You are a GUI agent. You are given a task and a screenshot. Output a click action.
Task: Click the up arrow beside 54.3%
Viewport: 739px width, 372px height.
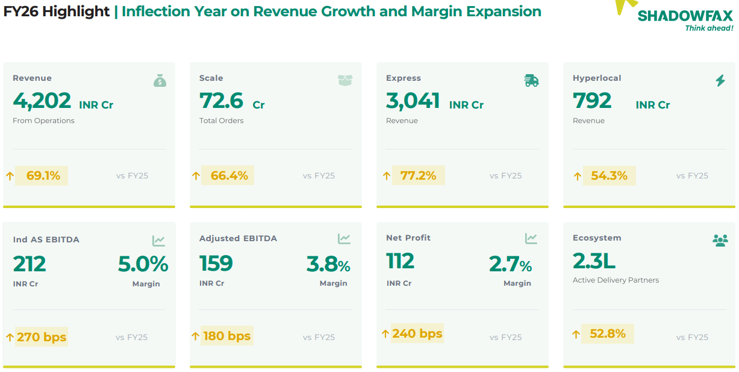(x=578, y=176)
